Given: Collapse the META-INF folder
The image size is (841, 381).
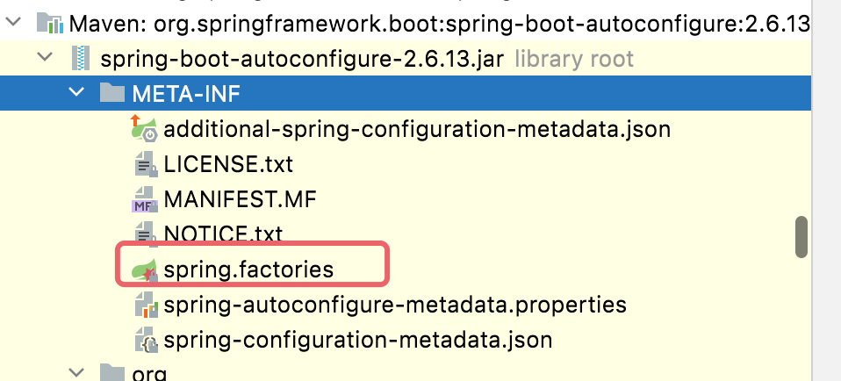Looking at the screenshot, I should [77, 94].
